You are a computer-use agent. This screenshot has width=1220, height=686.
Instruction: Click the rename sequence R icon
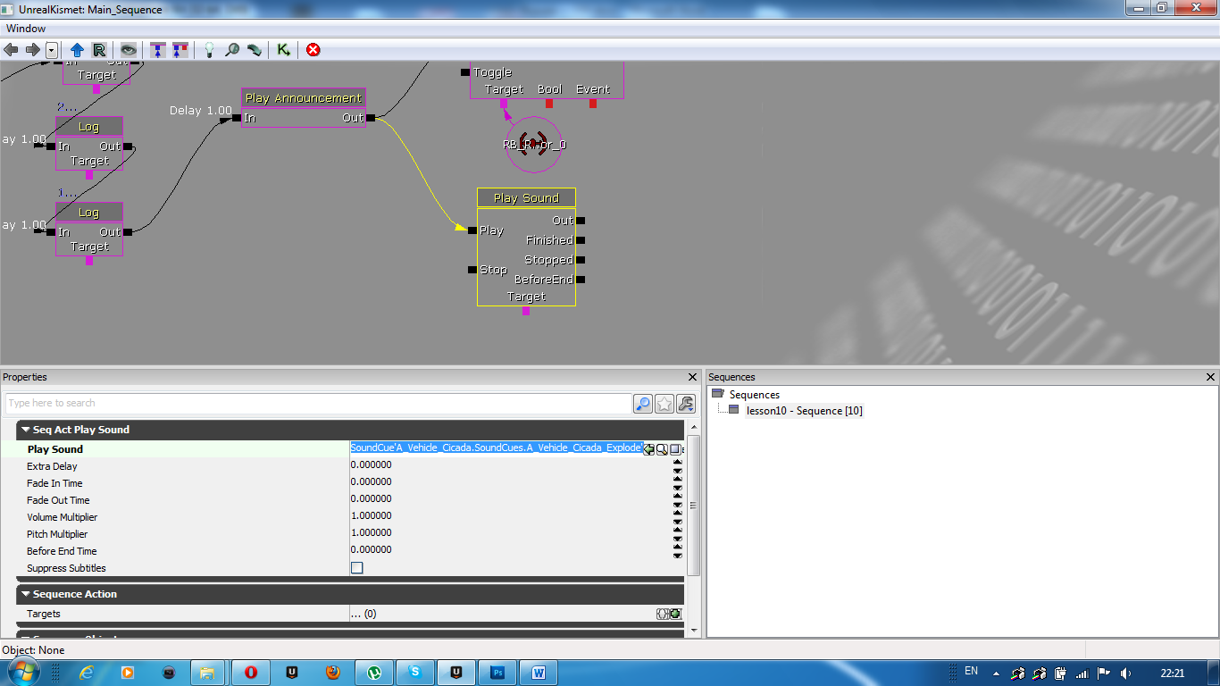tap(98, 50)
